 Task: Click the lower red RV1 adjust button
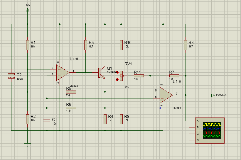(117, 79)
